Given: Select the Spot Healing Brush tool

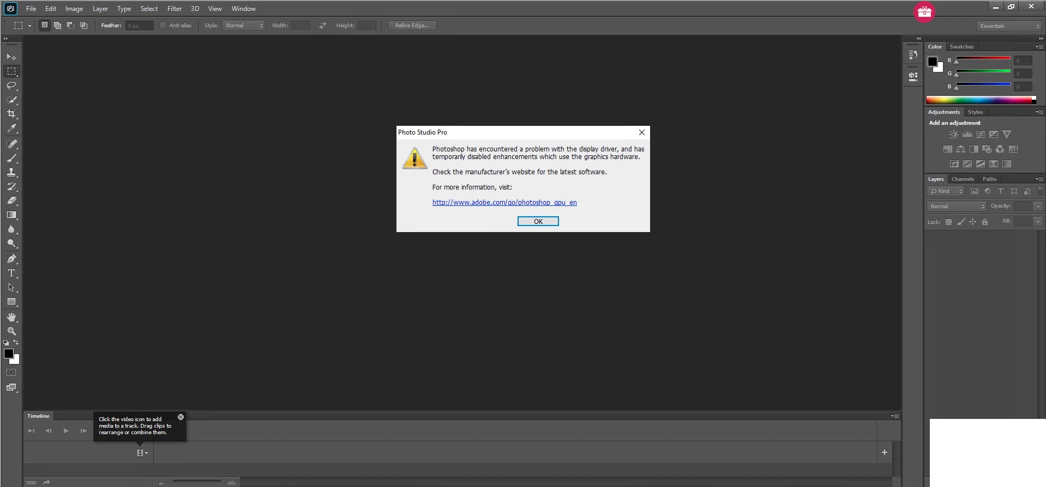Looking at the screenshot, I should (11, 144).
